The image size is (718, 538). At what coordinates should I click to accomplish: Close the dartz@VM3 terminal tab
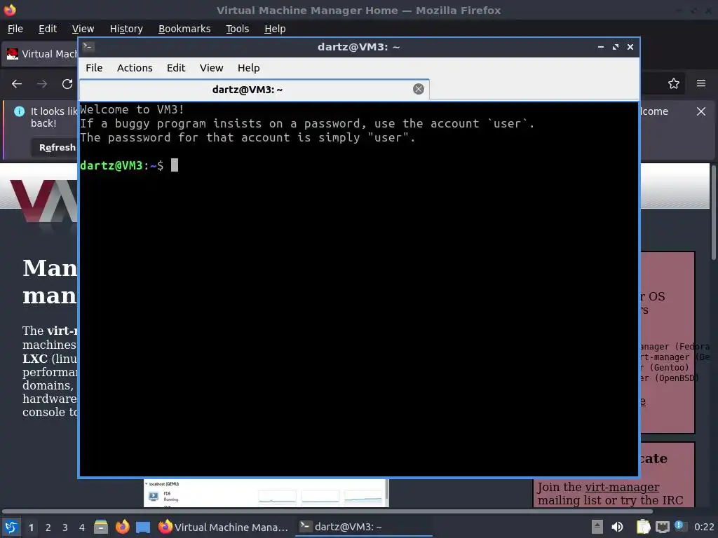coord(418,89)
